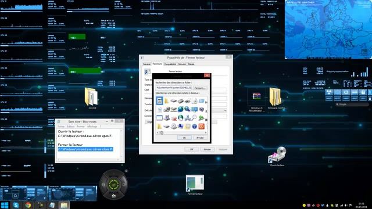The image size is (372, 209).
Task: Pick the red power button icon
Action: coord(201,127)
